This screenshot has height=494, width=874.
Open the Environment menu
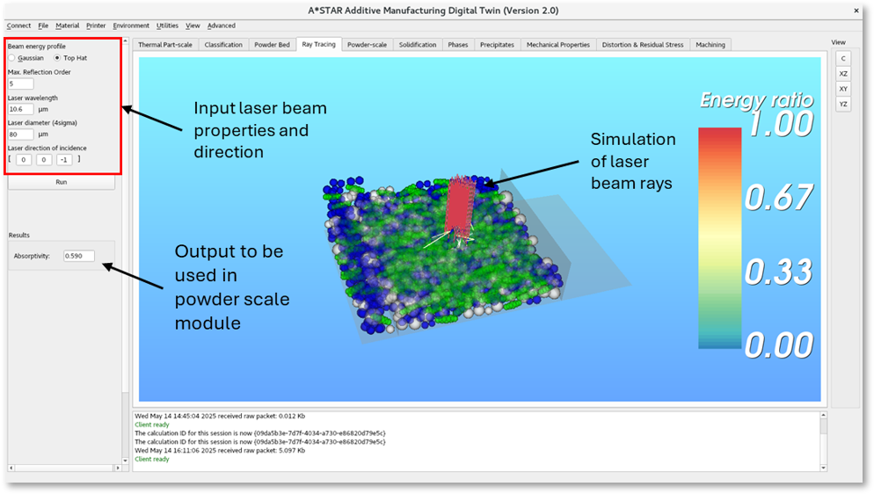tap(131, 25)
